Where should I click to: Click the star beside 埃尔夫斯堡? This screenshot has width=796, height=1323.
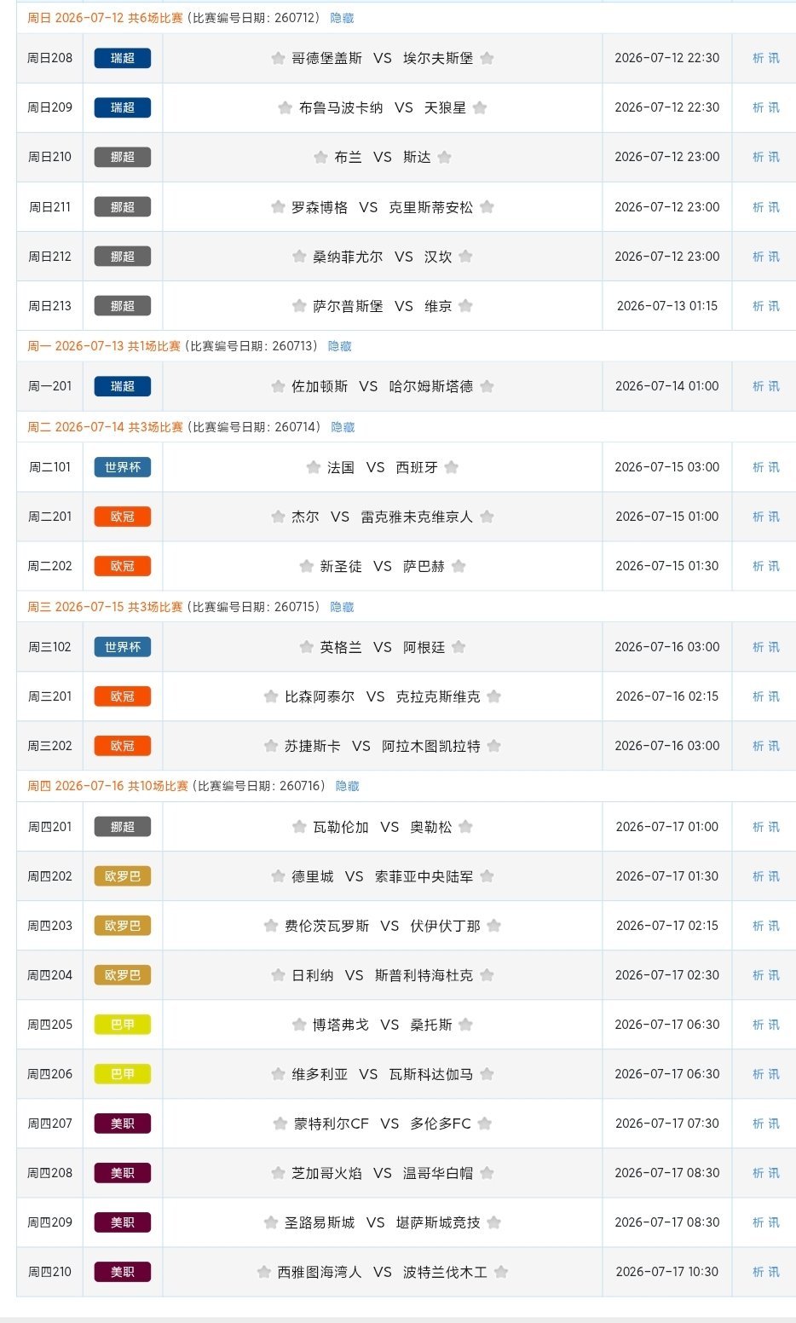pos(487,58)
